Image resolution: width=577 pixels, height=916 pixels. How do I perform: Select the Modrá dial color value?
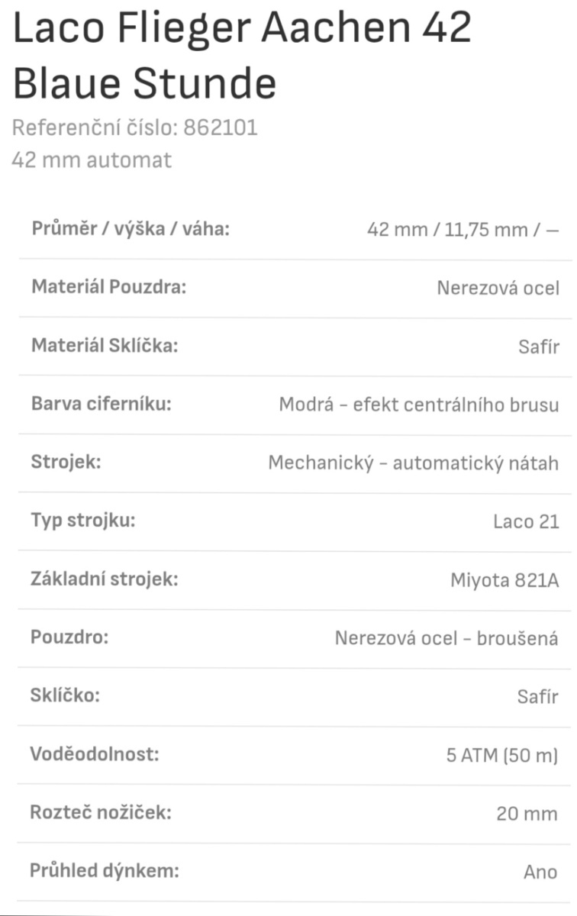coord(418,405)
